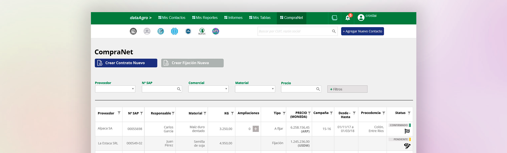Open the GFS weather icon
Viewport: 507px width, 153px height.
(x=216, y=31)
